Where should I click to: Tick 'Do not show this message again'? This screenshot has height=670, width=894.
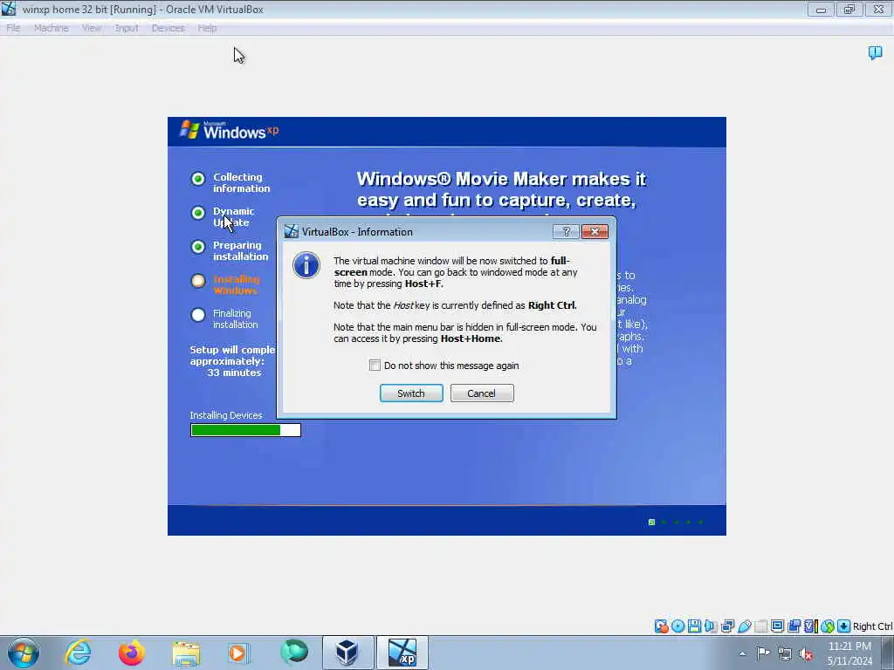click(x=375, y=366)
